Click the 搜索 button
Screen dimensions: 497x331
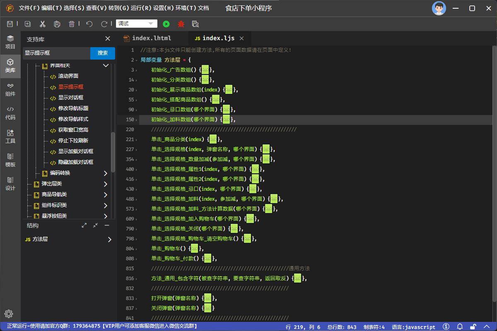click(x=103, y=53)
